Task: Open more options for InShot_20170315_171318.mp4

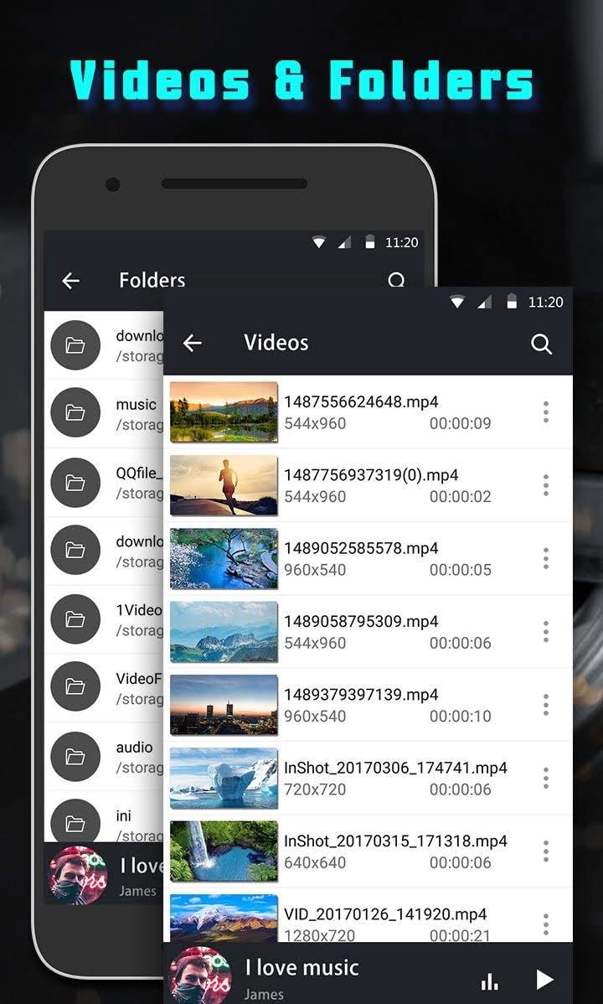Action: point(545,851)
